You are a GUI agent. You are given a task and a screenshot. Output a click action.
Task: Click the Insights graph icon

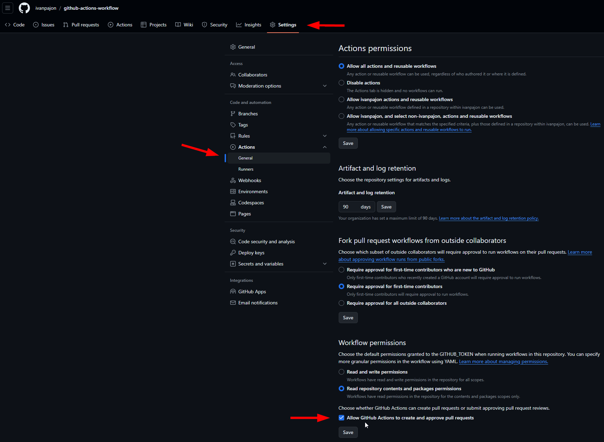pyautogui.click(x=239, y=25)
